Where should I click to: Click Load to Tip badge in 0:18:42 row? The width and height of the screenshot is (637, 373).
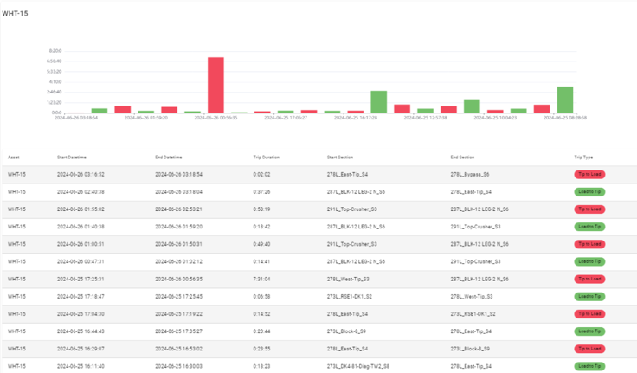(589, 227)
